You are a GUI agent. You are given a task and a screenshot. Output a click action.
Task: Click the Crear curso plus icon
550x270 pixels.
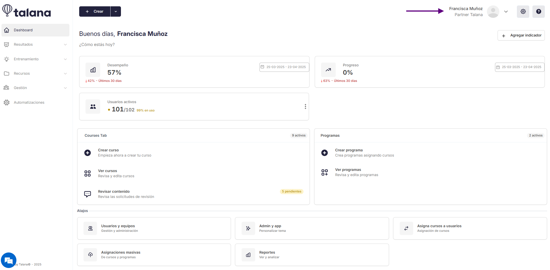(88, 153)
